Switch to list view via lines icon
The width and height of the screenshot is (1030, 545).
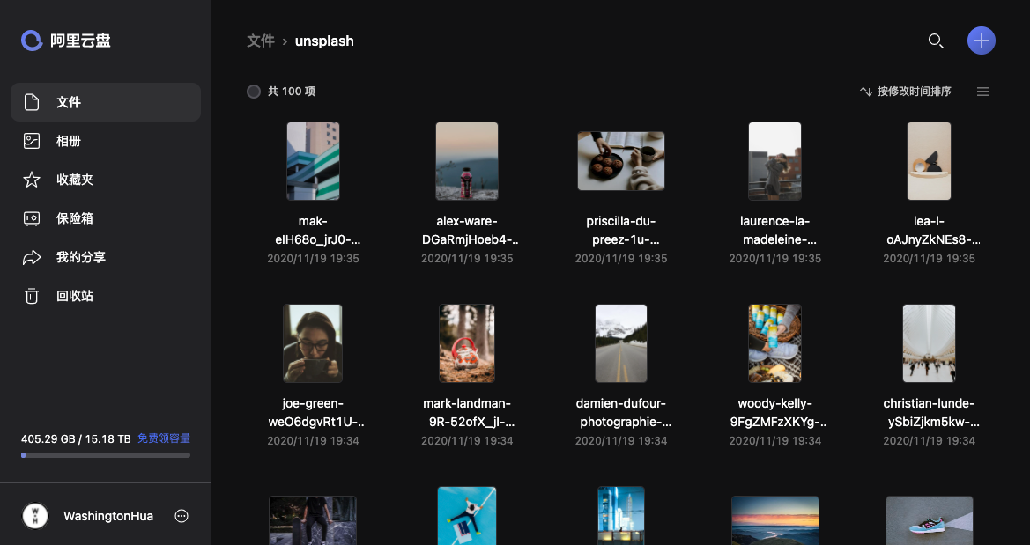983,92
